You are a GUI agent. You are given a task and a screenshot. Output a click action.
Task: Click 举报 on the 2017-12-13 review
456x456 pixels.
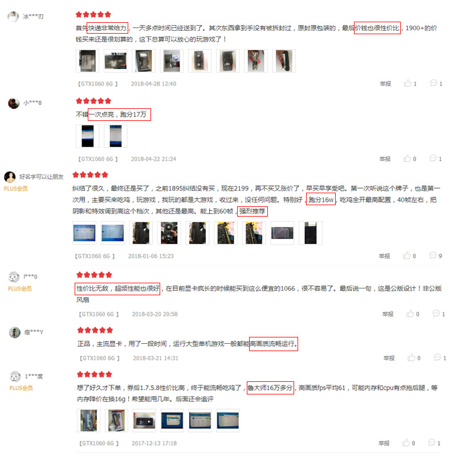pos(384,443)
